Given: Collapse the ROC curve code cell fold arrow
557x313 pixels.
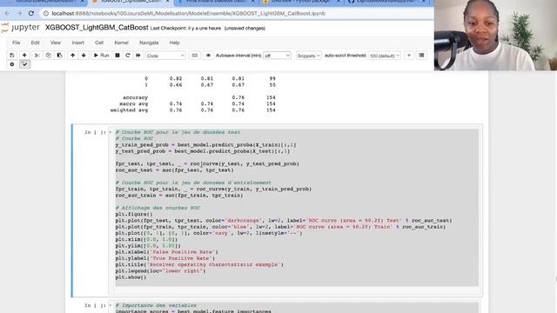Looking at the screenshot, I should coord(111,132).
